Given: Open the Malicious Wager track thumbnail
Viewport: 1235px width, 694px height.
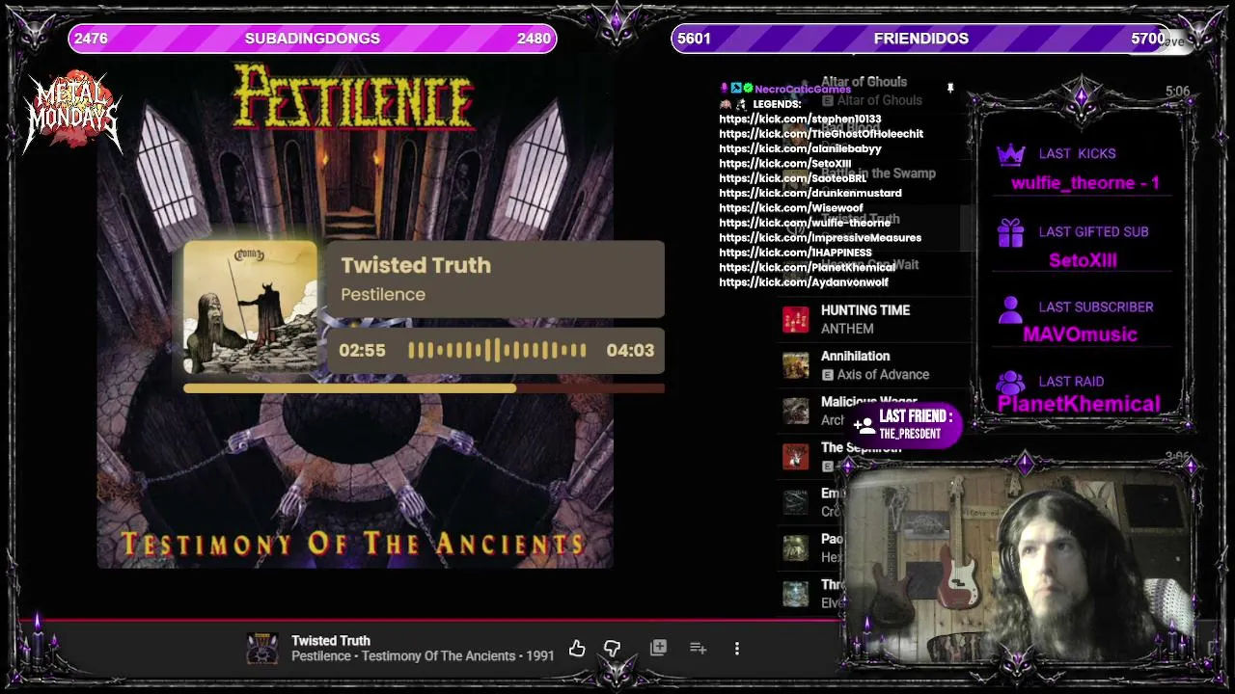Looking at the screenshot, I should click(x=796, y=411).
